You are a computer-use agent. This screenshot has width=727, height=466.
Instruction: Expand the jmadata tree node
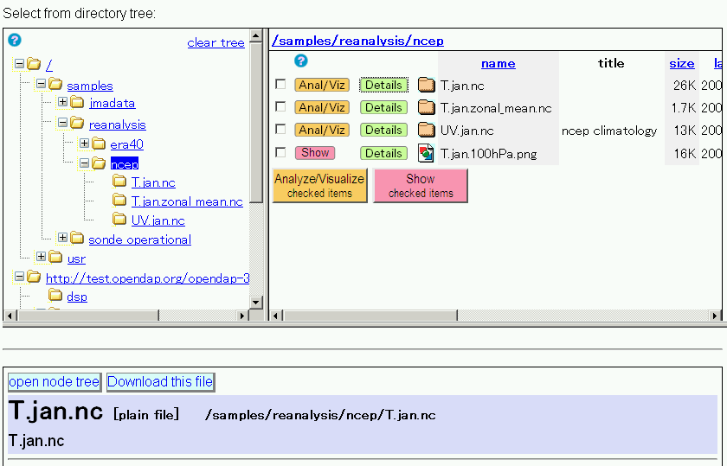62,102
